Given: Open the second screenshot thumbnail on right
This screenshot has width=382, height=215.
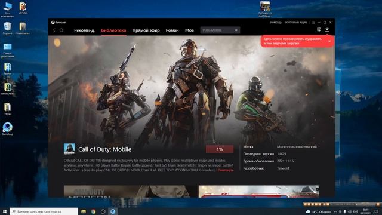Looking at the screenshot, I should pos(258,191).
